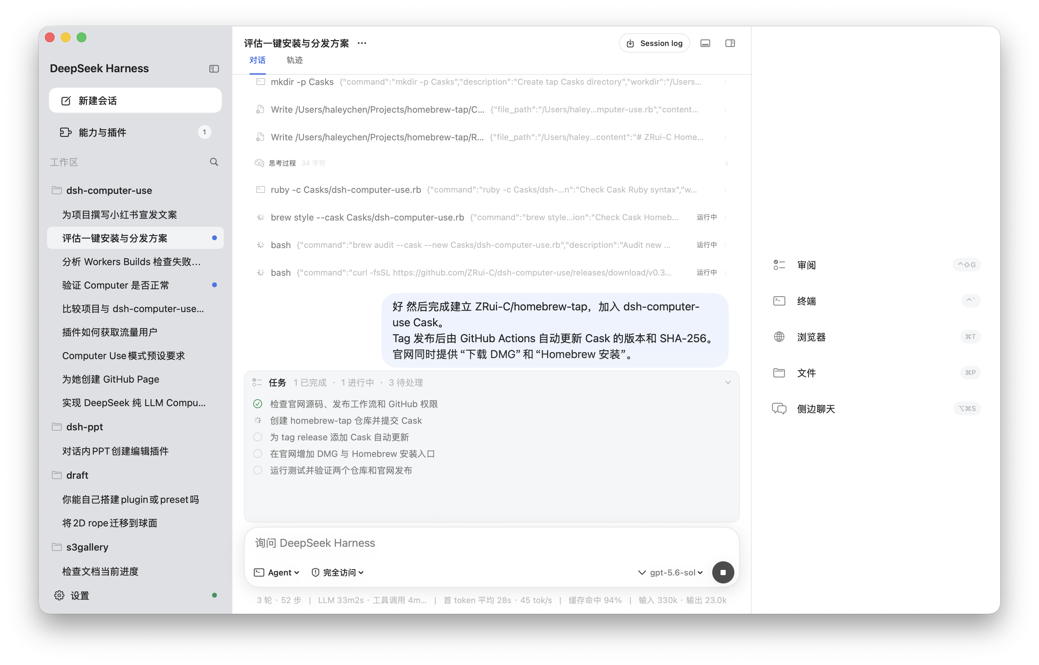Open conversation 验证 Computer 是否正常

[135, 285]
